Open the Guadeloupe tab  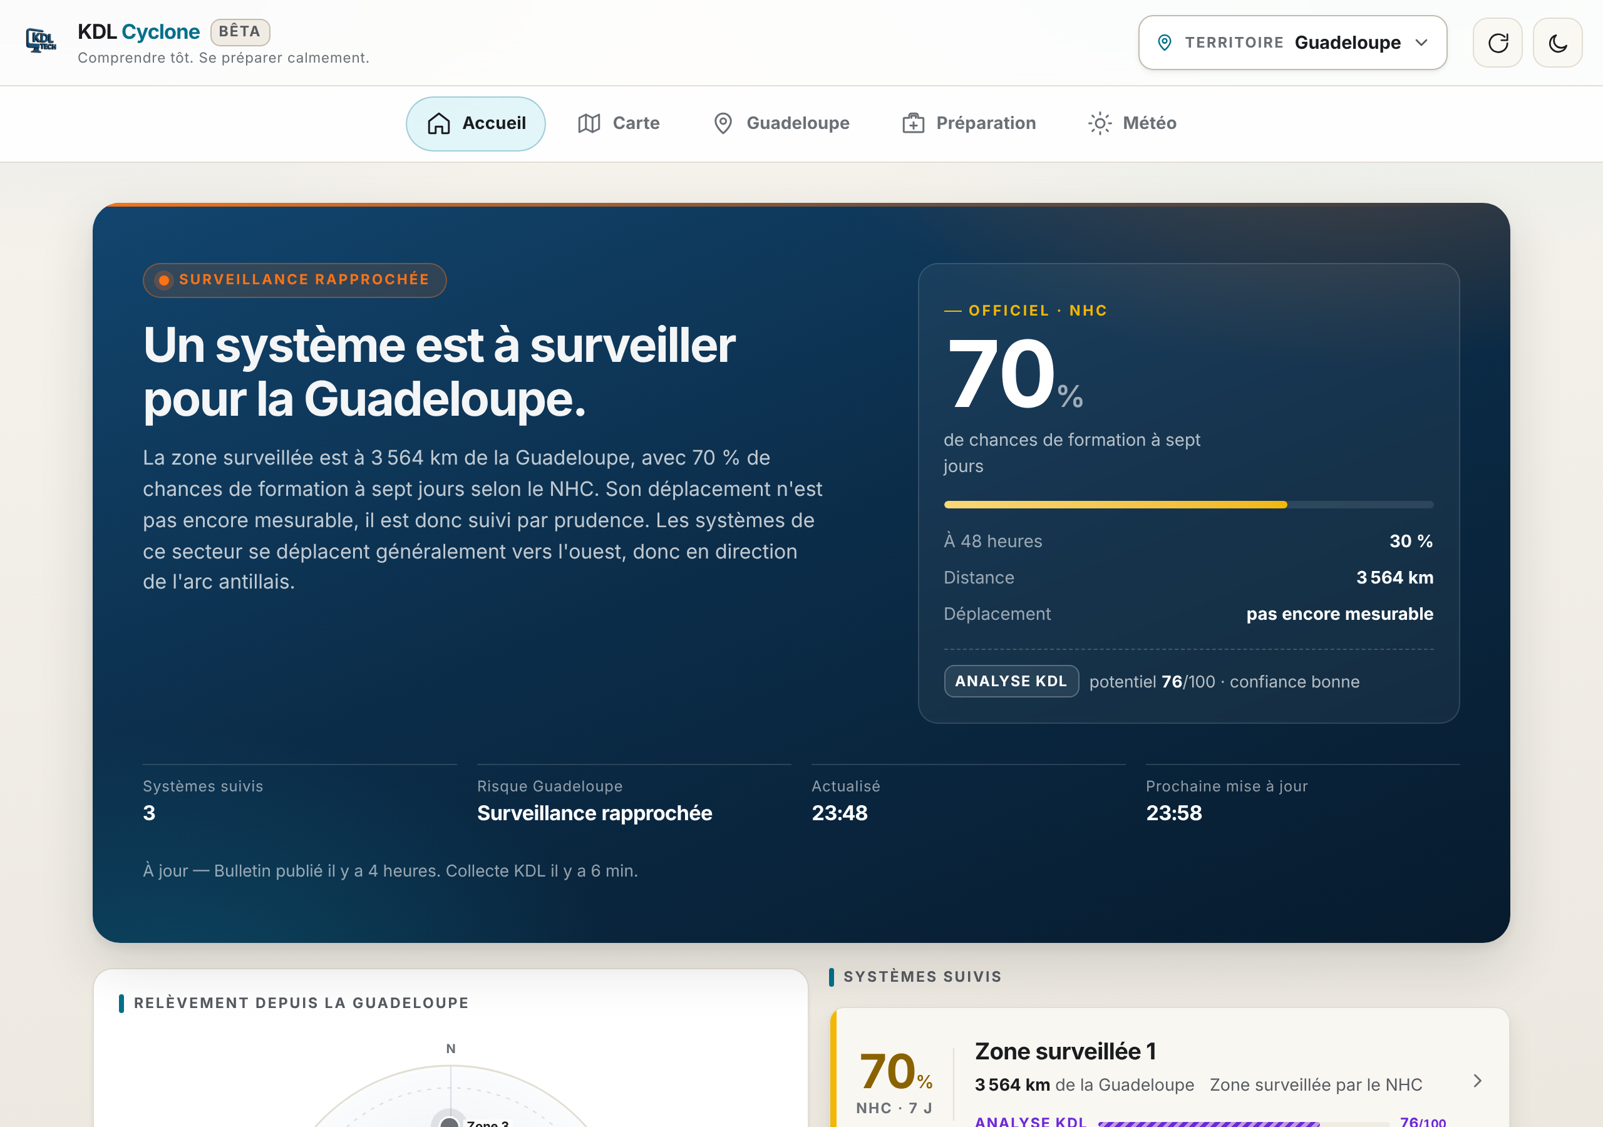tap(781, 123)
